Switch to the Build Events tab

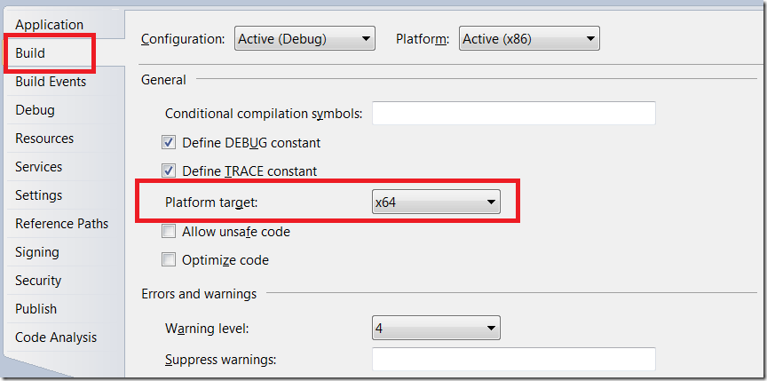pyautogui.click(x=51, y=81)
